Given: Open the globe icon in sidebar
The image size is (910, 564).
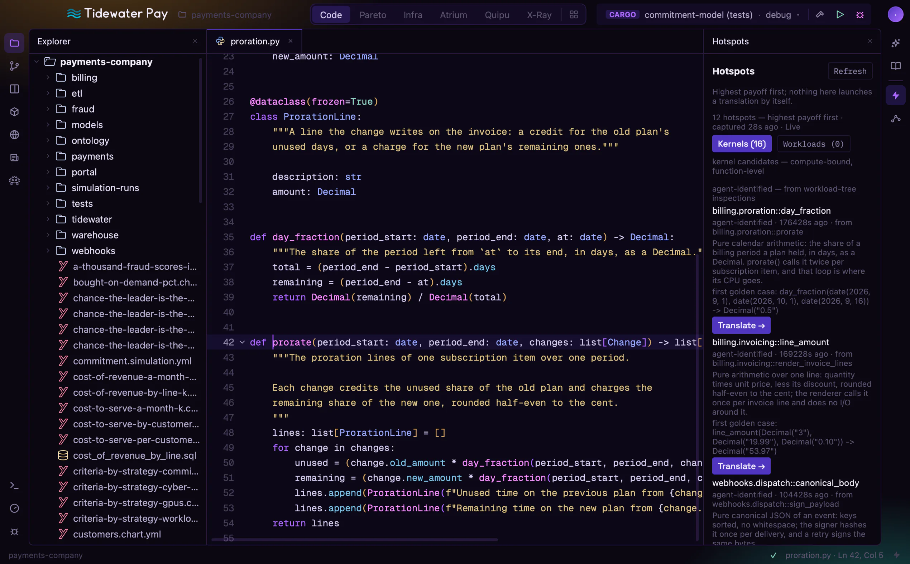Looking at the screenshot, I should [14, 135].
